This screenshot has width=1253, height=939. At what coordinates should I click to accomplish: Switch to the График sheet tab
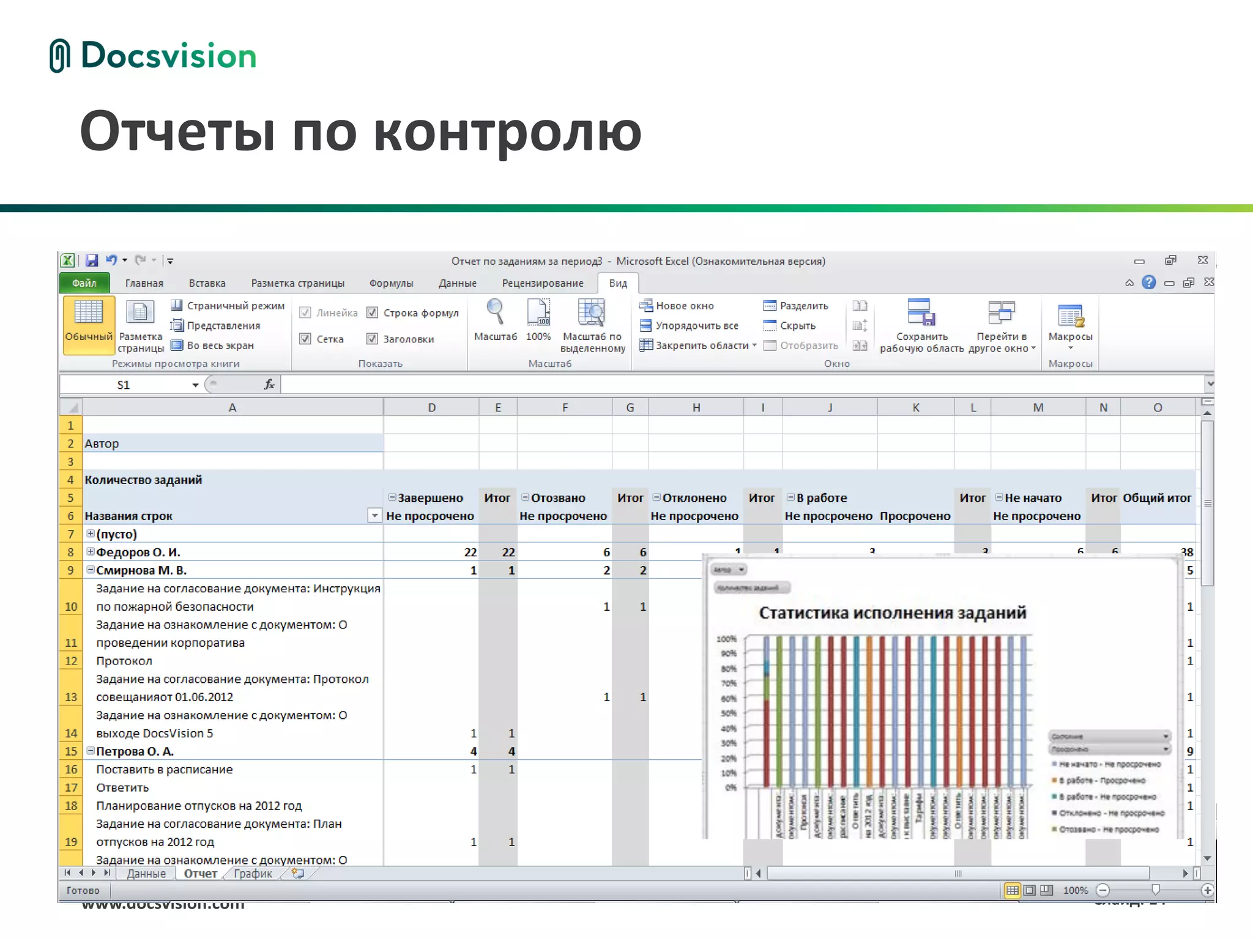253,873
